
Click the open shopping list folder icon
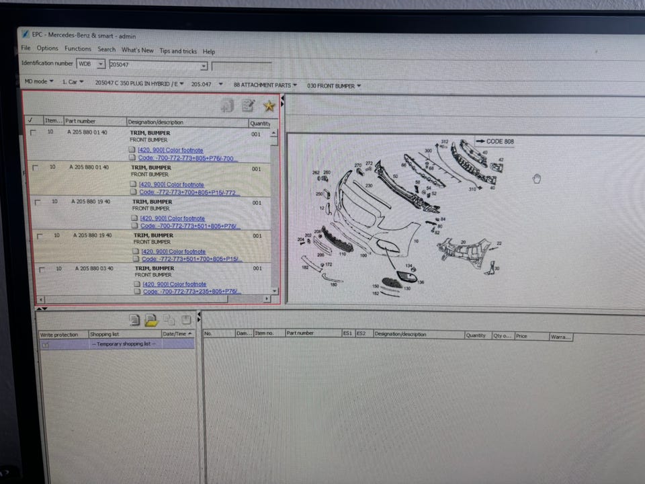tap(151, 320)
